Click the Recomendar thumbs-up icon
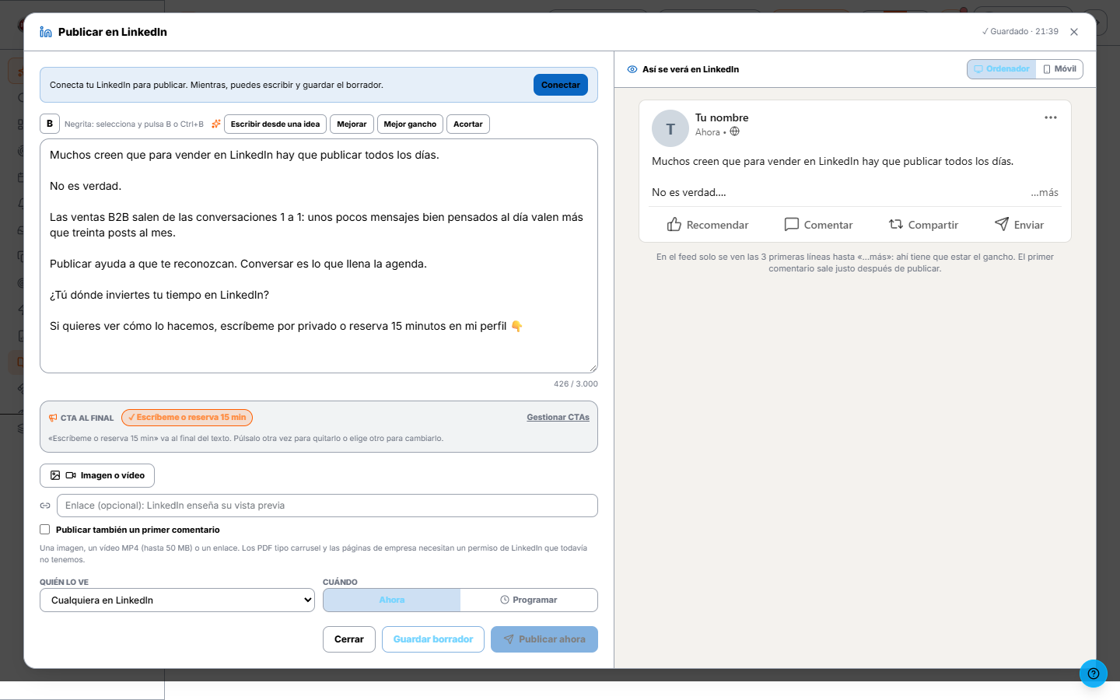Viewport: 1120px width, 700px height. click(674, 225)
